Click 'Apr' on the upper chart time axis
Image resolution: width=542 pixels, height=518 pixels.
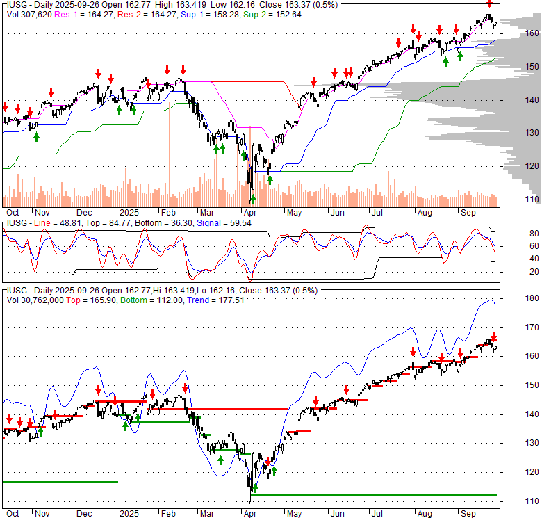pos(250,213)
